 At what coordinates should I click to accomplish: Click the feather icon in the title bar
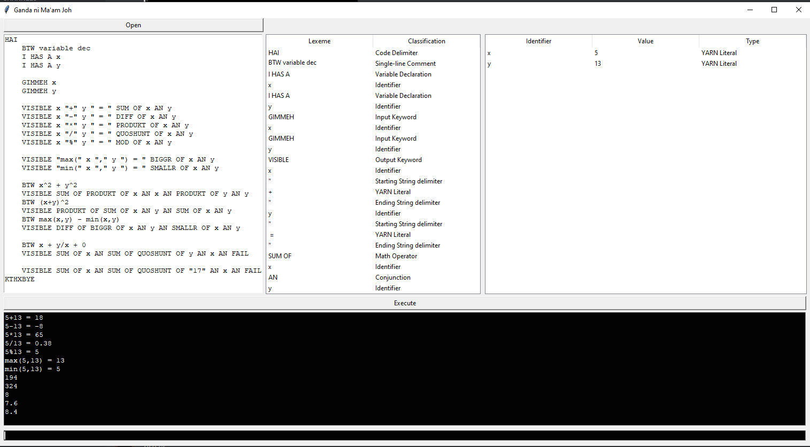coord(7,10)
